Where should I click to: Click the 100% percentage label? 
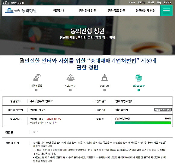168,118
